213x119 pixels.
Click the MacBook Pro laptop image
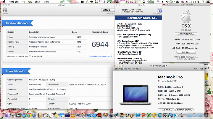(x=135, y=95)
